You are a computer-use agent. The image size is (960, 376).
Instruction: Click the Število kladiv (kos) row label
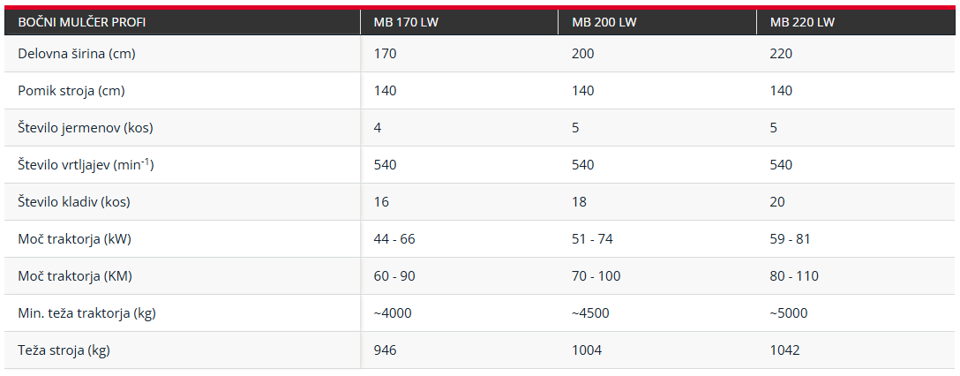tap(74, 202)
